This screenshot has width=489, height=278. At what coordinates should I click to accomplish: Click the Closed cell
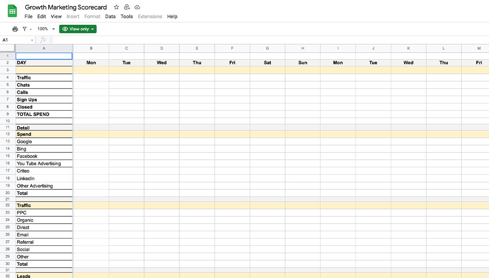tap(44, 107)
